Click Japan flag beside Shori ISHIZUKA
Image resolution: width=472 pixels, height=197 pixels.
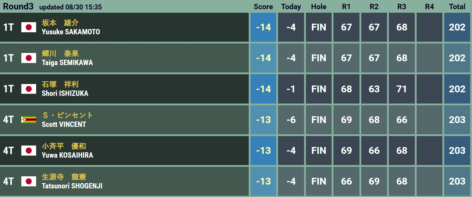[x=29, y=89]
